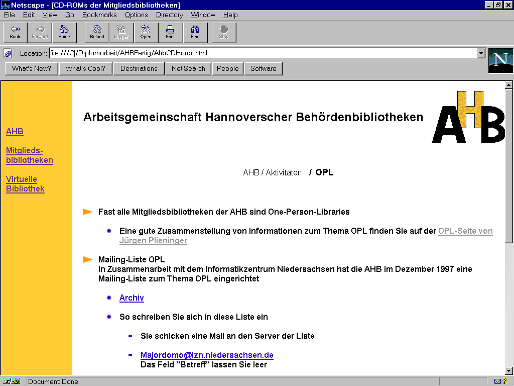Click the bold 'OPL' breadcrumb text

tap(324, 173)
